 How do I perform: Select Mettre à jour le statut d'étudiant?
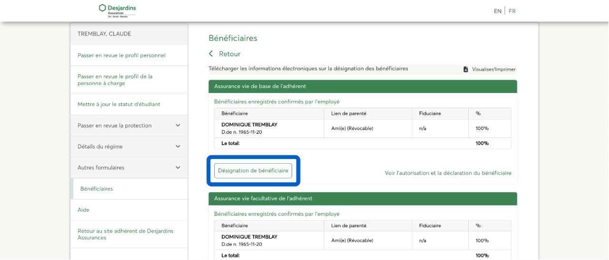click(119, 104)
